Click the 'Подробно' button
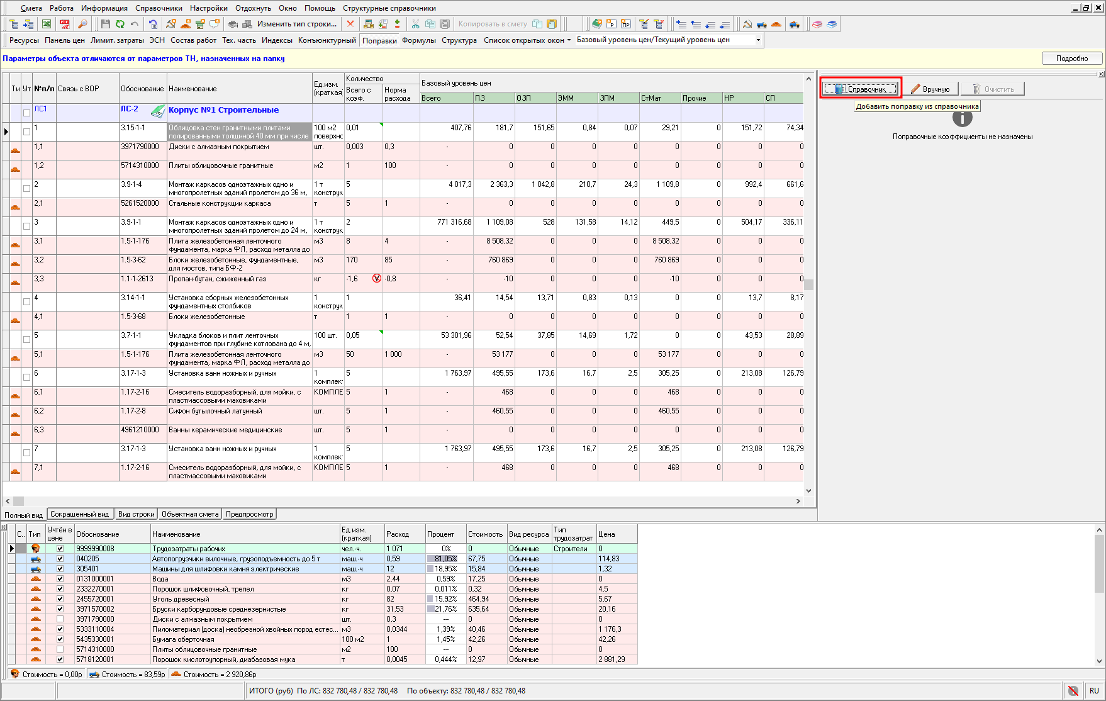This screenshot has height=701, width=1106. [x=1072, y=59]
